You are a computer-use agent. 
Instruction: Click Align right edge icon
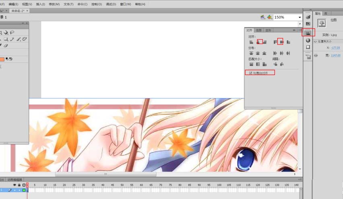pos(264,42)
